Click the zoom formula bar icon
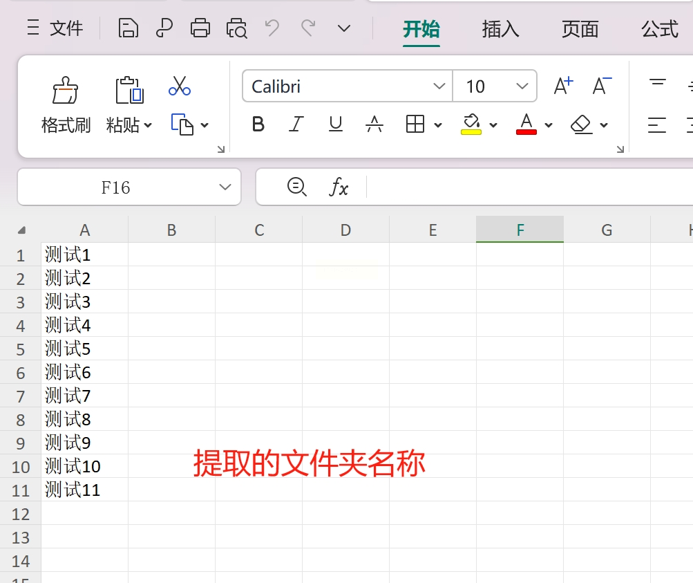This screenshot has height=583, width=693. (296, 187)
